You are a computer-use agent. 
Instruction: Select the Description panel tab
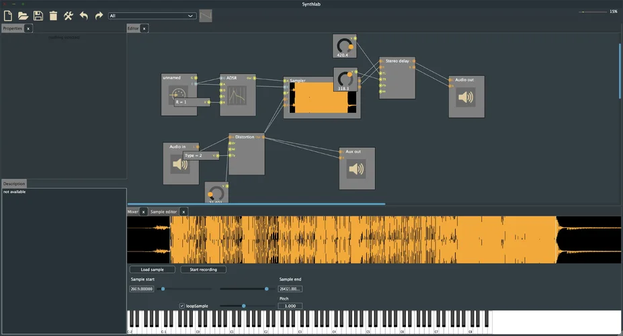(14, 184)
